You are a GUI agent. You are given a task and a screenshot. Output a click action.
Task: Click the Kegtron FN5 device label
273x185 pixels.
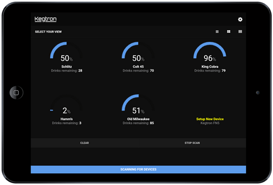point(210,123)
